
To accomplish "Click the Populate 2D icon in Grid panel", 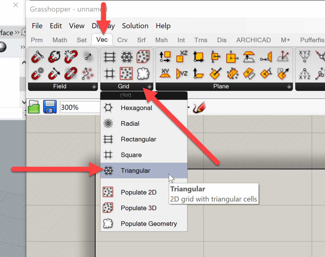I will [126, 74].
